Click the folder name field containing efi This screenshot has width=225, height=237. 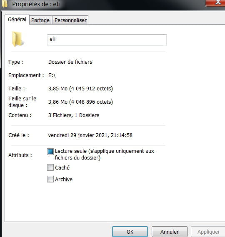(107, 40)
